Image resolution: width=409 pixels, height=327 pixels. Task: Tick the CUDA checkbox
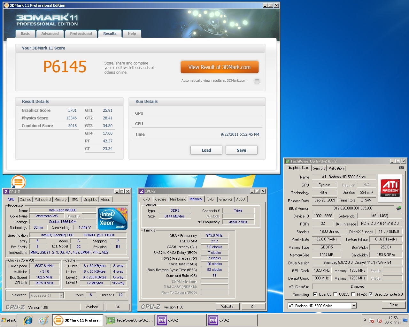pyautogui.click(x=335, y=294)
